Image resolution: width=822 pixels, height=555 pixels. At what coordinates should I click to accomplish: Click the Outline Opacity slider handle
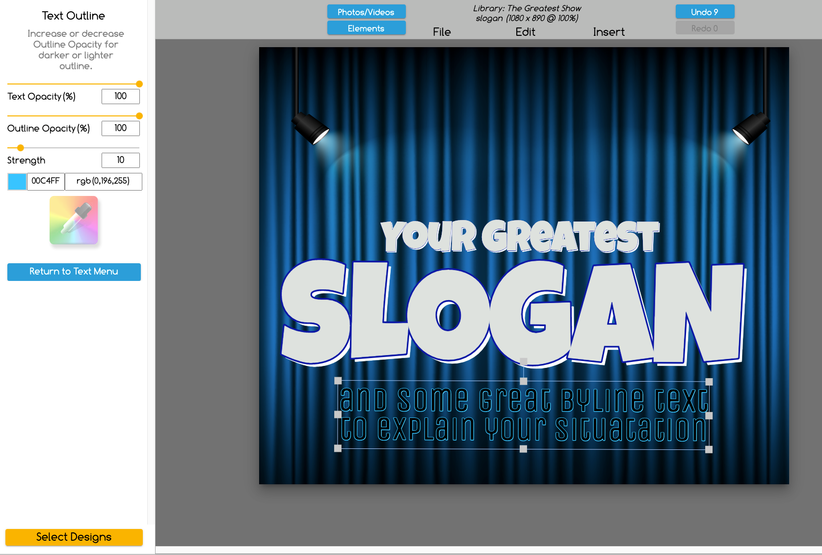[x=139, y=116]
